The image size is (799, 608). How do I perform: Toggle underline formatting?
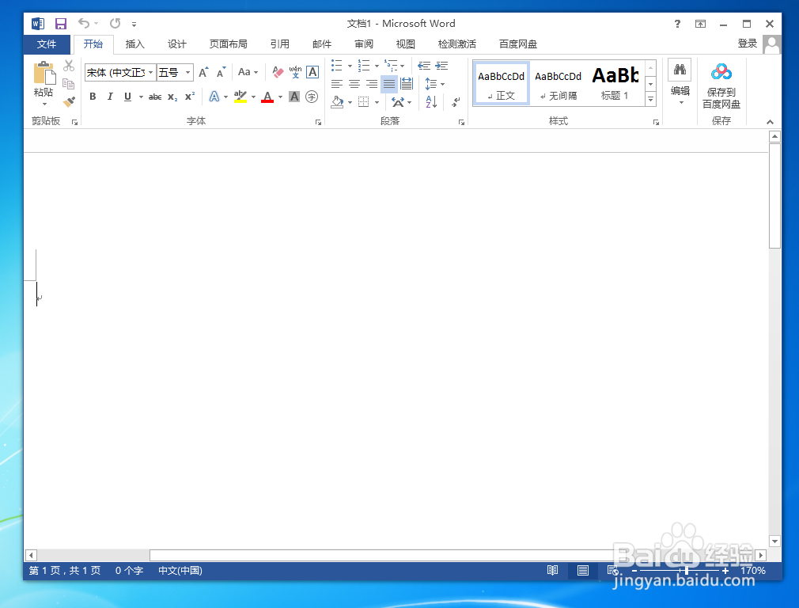click(127, 97)
